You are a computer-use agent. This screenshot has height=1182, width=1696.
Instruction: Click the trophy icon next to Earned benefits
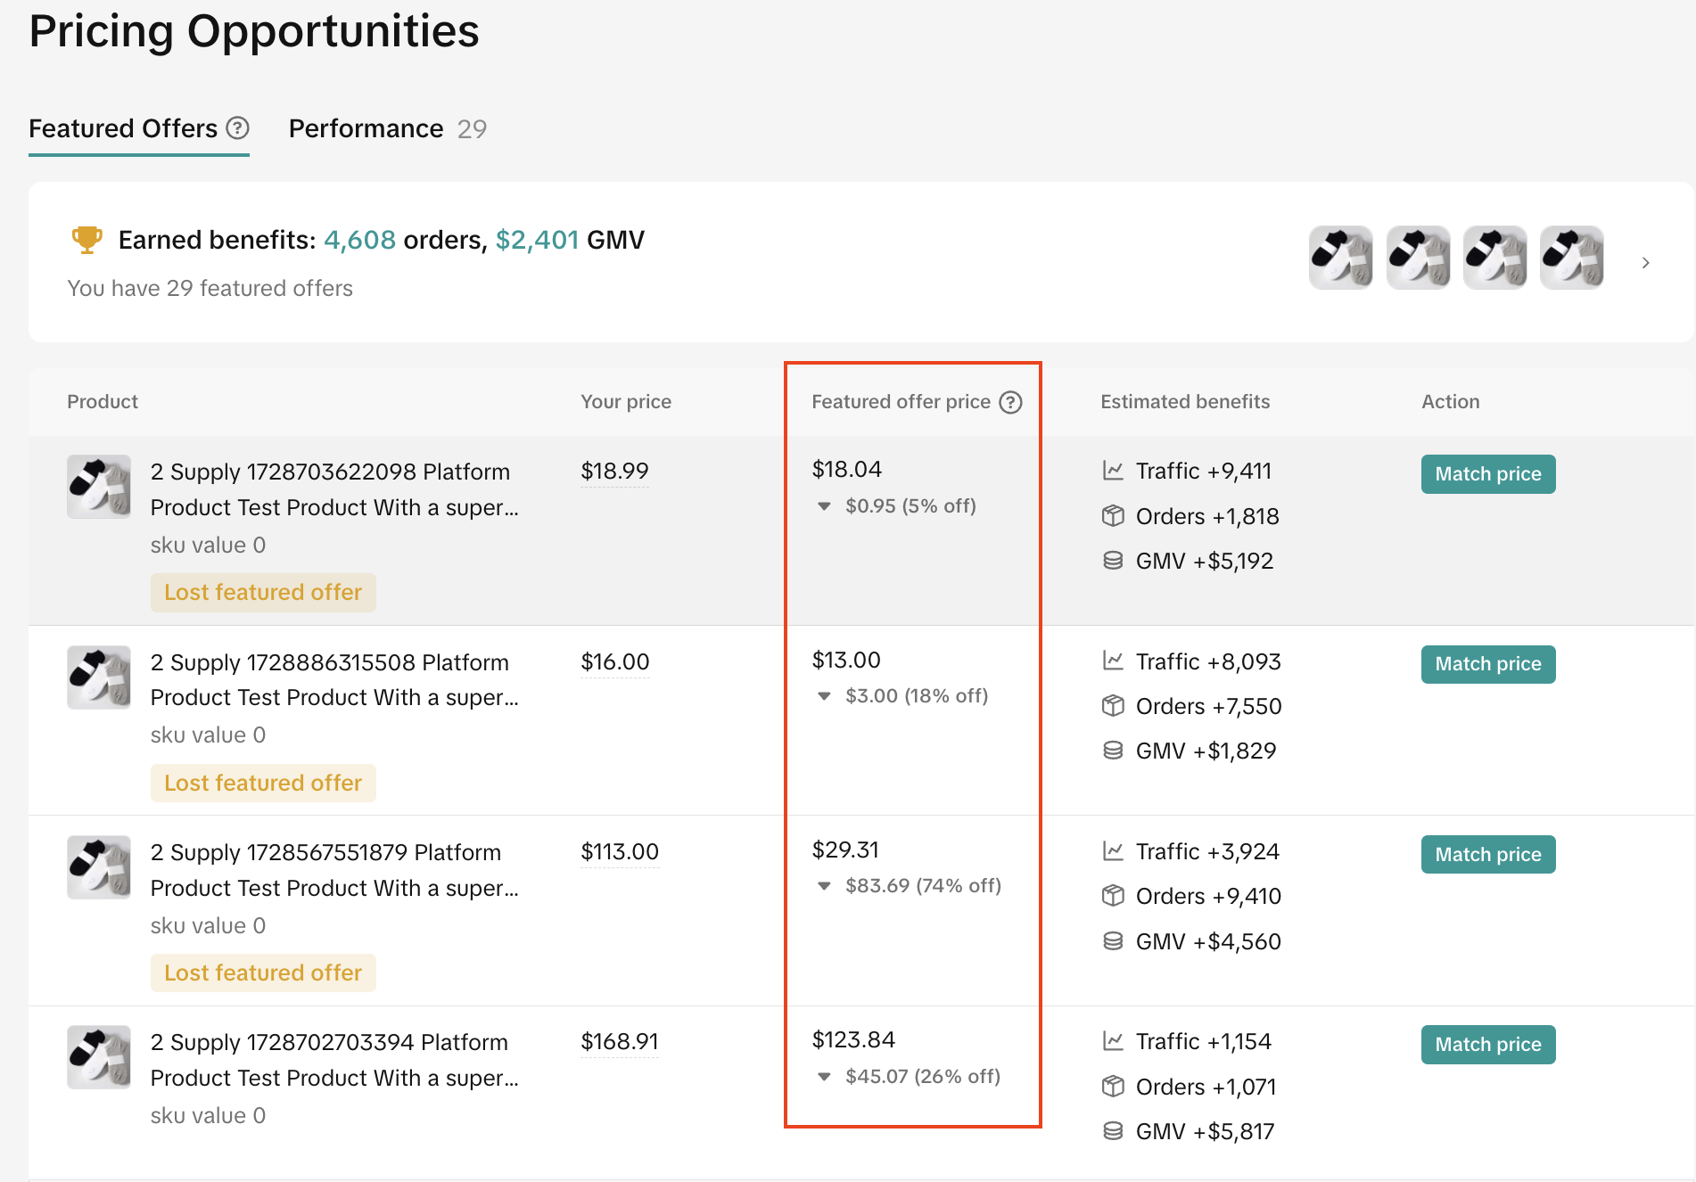pyautogui.click(x=86, y=240)
